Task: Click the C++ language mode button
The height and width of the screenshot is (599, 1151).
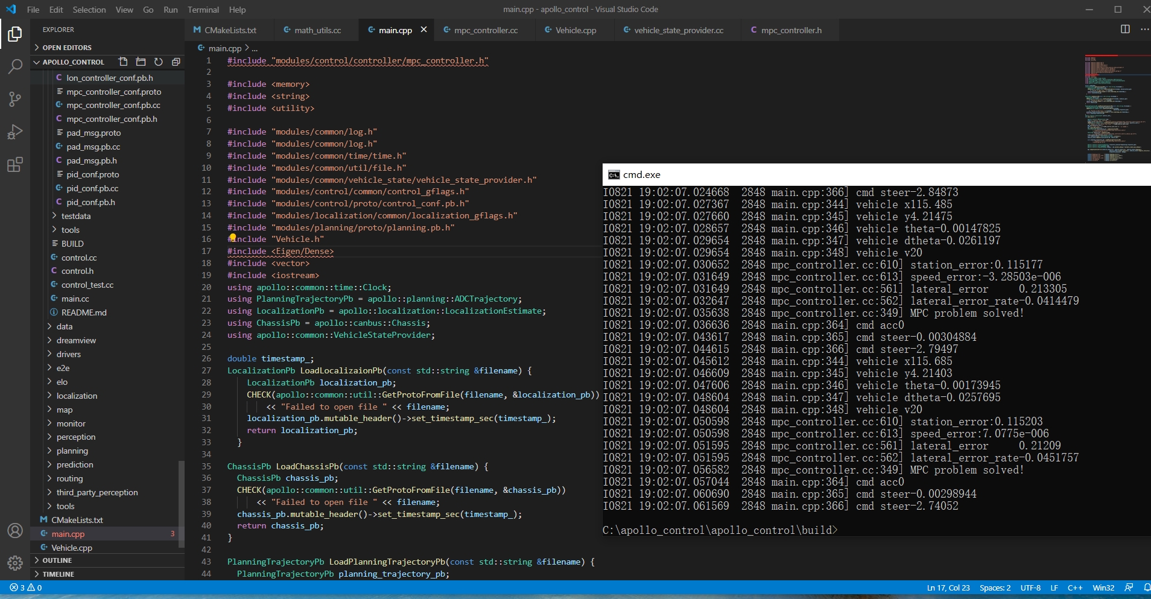Action: click(x=1074, y=588)
